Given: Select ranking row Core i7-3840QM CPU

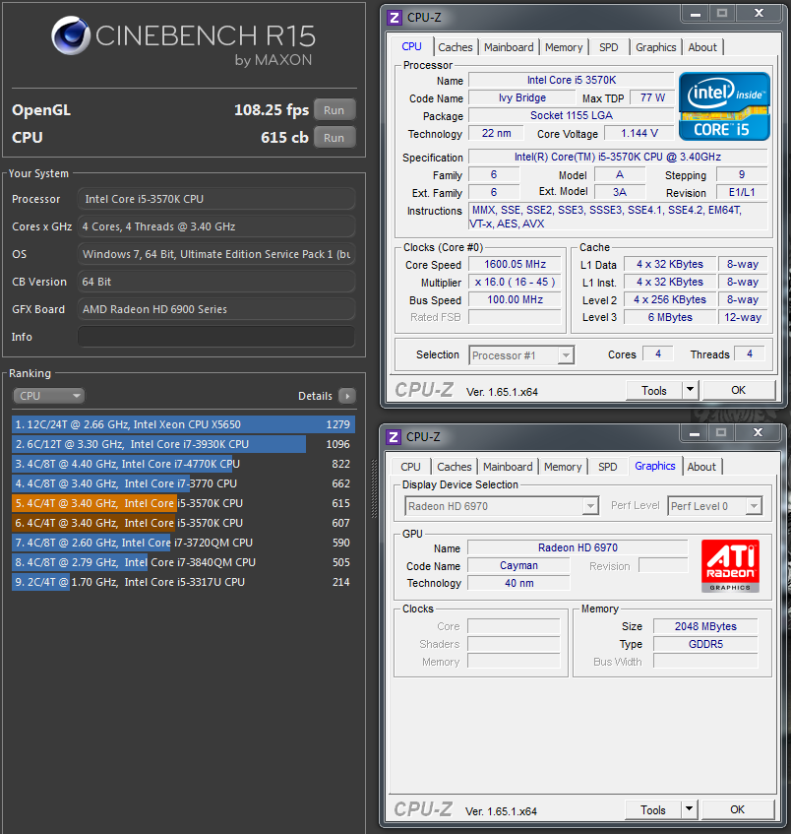Looking at the screenshot, I should pos(183,562).
